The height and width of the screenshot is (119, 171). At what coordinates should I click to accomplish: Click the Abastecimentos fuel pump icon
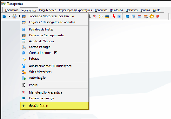coord(23,66)
